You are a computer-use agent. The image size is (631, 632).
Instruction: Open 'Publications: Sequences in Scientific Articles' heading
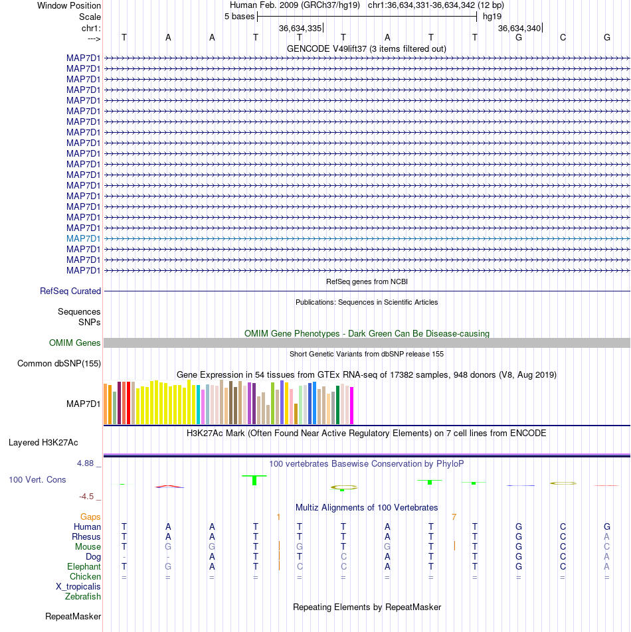pos(367,302)
